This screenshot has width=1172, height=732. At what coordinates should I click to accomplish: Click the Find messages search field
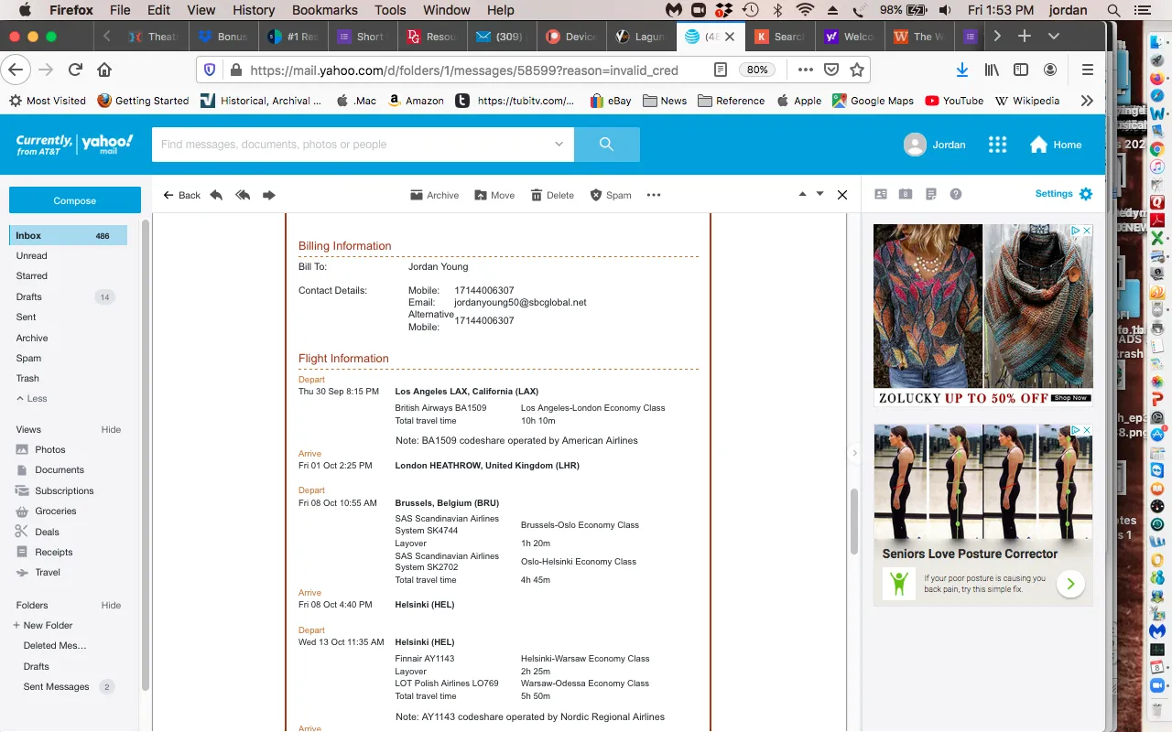(353, 145)
